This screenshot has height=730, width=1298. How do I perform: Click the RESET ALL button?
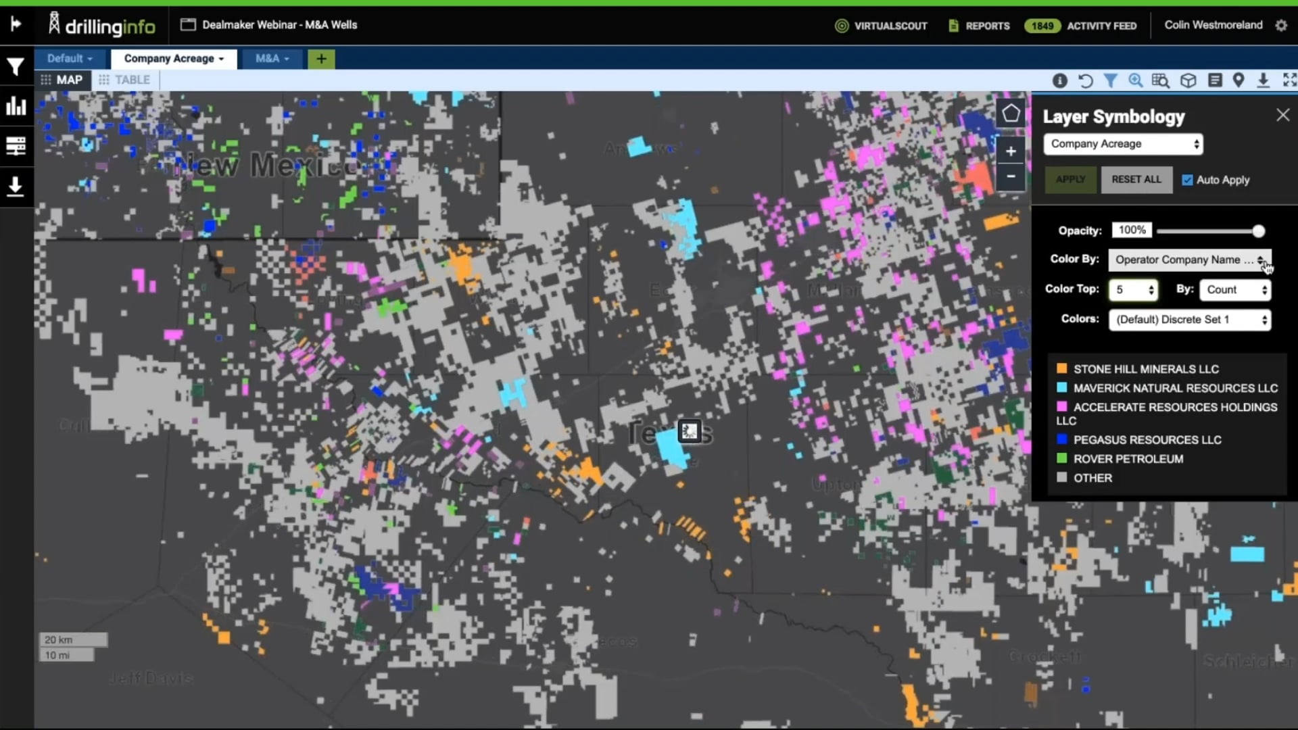[1136, 180]
